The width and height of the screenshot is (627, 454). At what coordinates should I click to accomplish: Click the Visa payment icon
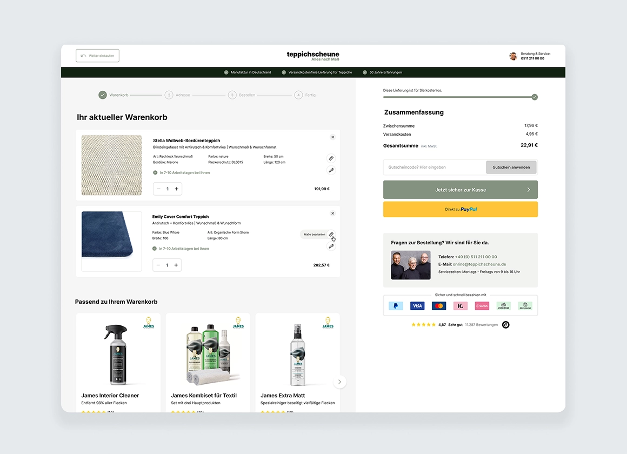[417, 305]
